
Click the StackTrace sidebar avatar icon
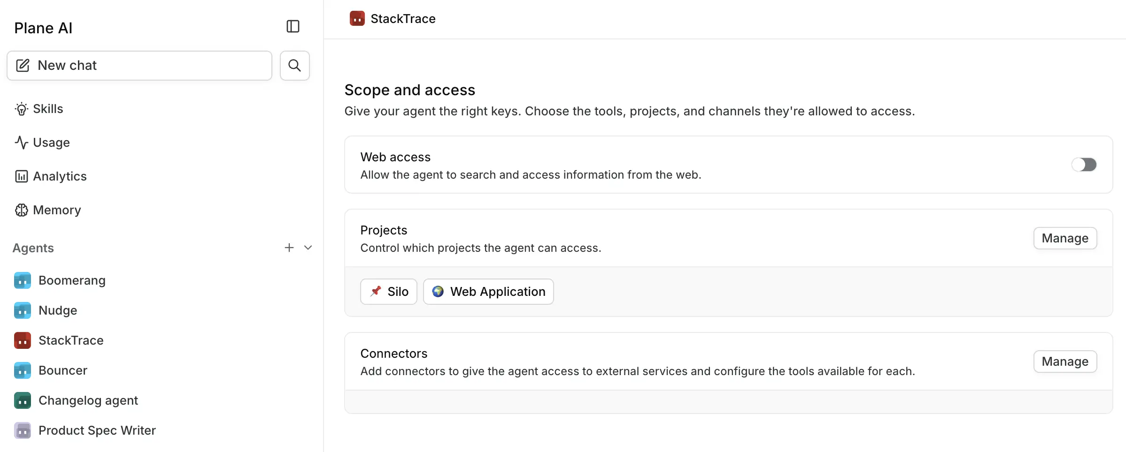click(23, 340)
